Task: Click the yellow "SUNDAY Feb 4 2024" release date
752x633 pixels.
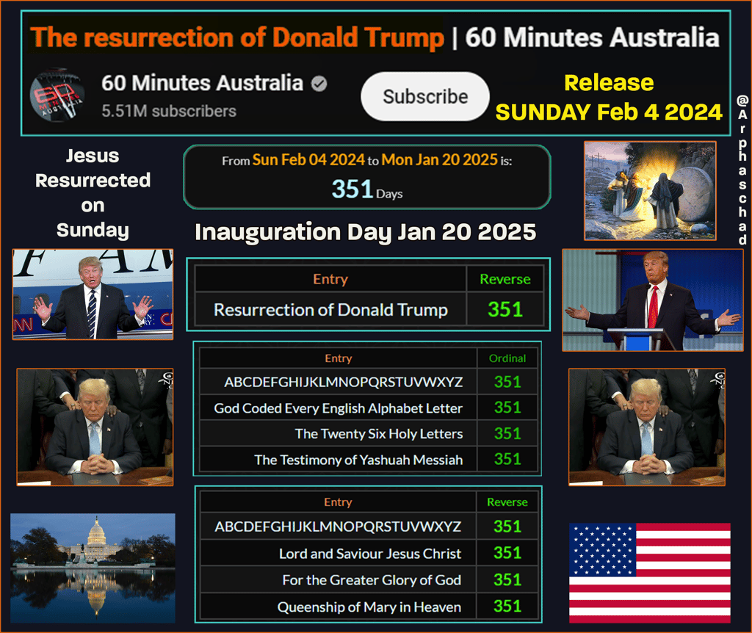Action: pos(609,112)
